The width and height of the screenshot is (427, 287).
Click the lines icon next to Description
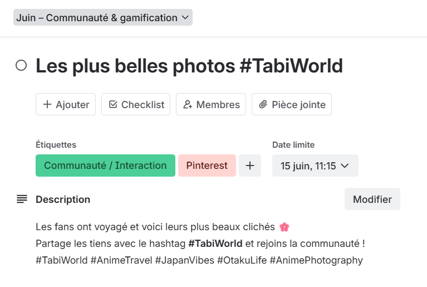pos(22,199)
